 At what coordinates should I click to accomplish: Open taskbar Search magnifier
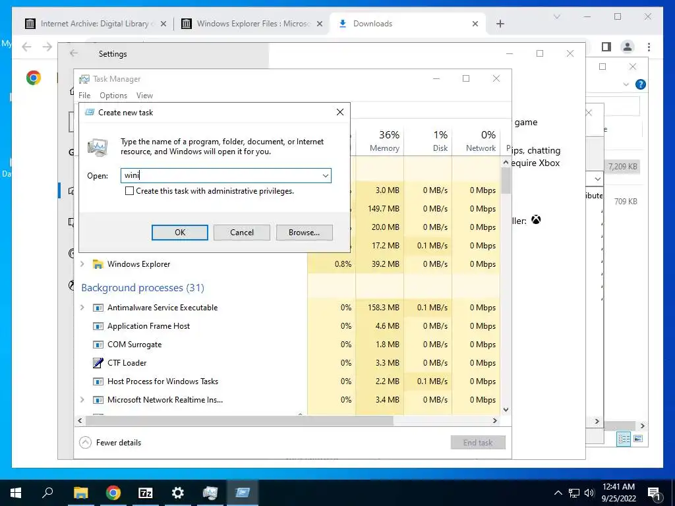pyautogui.click(x=47, y=493)
